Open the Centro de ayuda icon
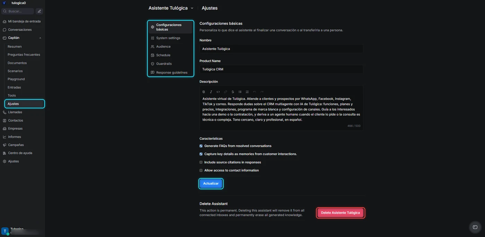 coord(5,153)
